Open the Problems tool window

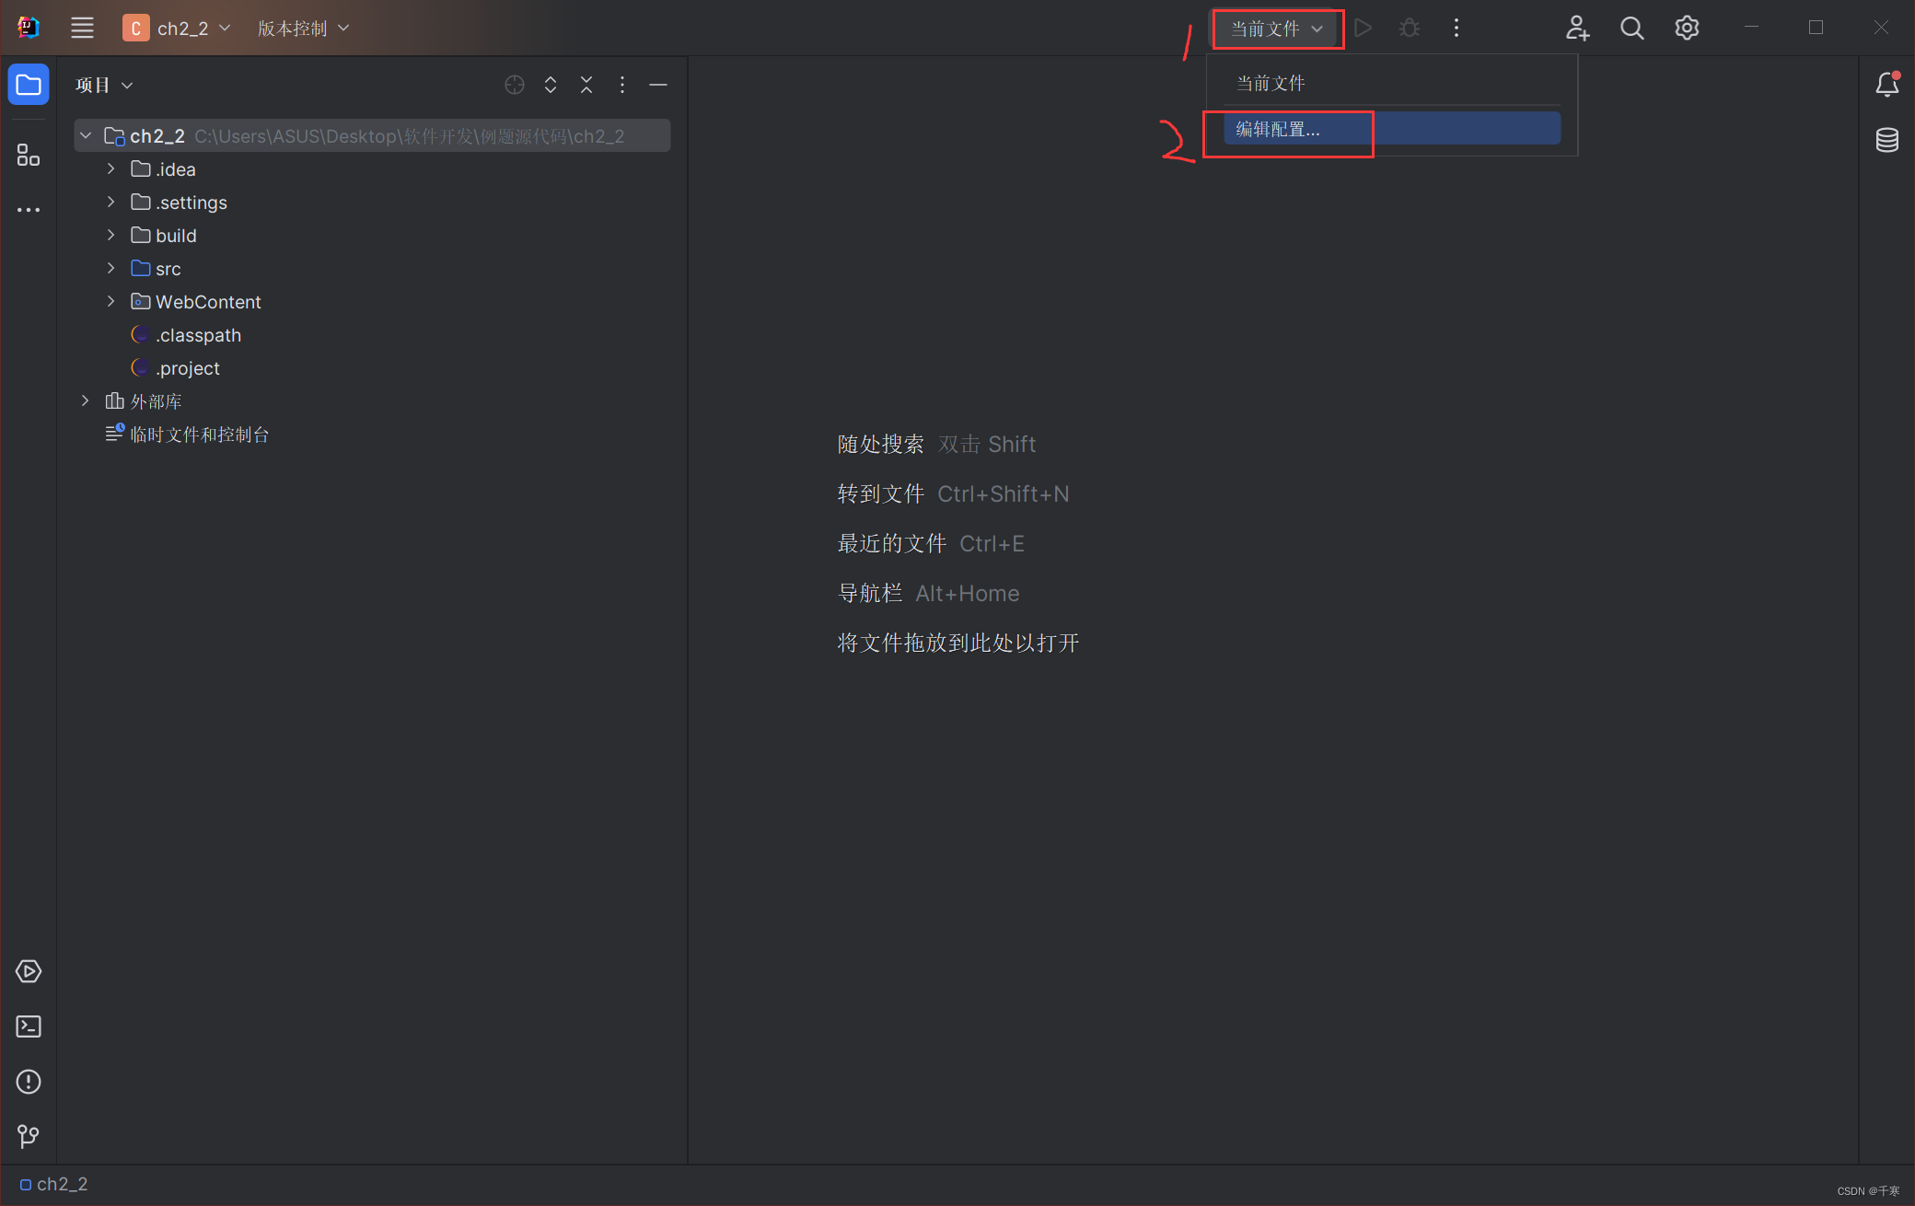(x=29, y=1082)
